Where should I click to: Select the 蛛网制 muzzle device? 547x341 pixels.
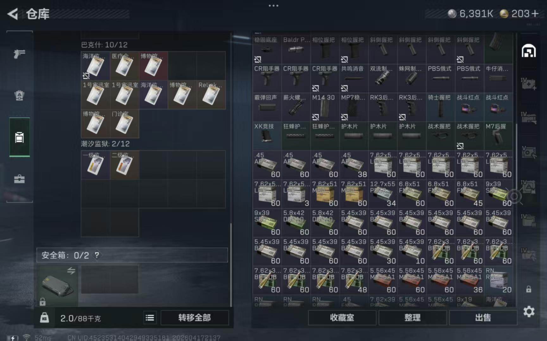tap(412, 78)
